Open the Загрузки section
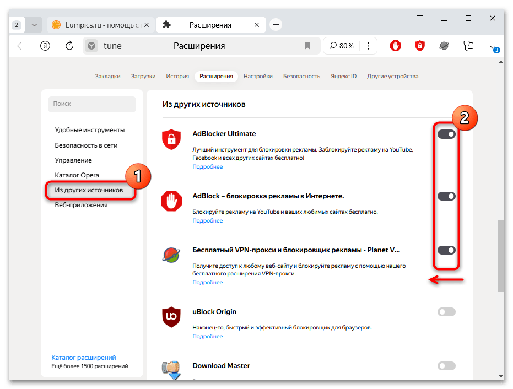The width and height of the screenshot is (513, 389). (x=143, y=76)
